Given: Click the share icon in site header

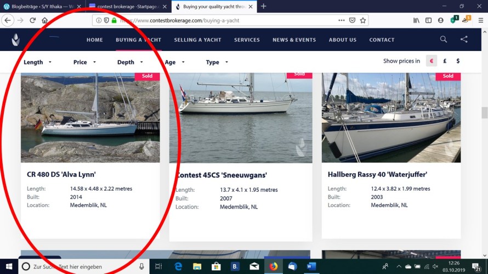Looking at the screenshot, I should [x=464, y=39].
